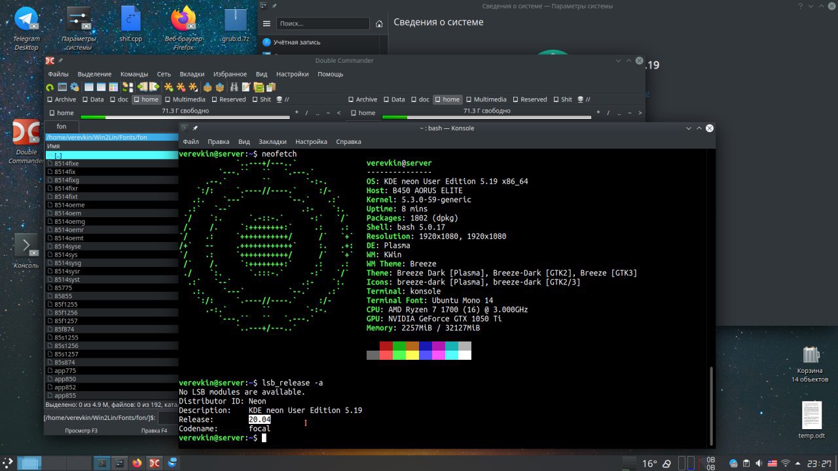The image size is (838, 471).
Task: Click the extract files box icon
Action: pos(220,87)
